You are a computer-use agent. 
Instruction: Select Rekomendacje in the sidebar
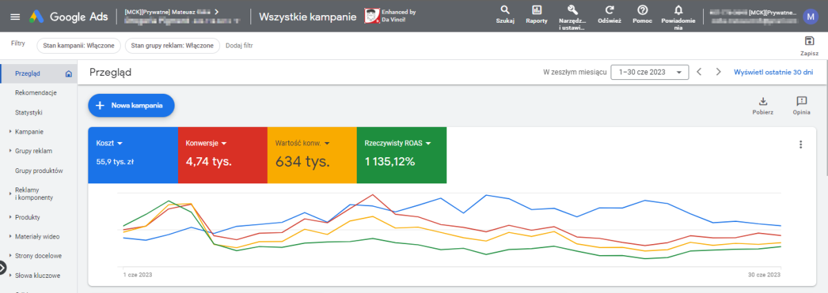[36, 92]
